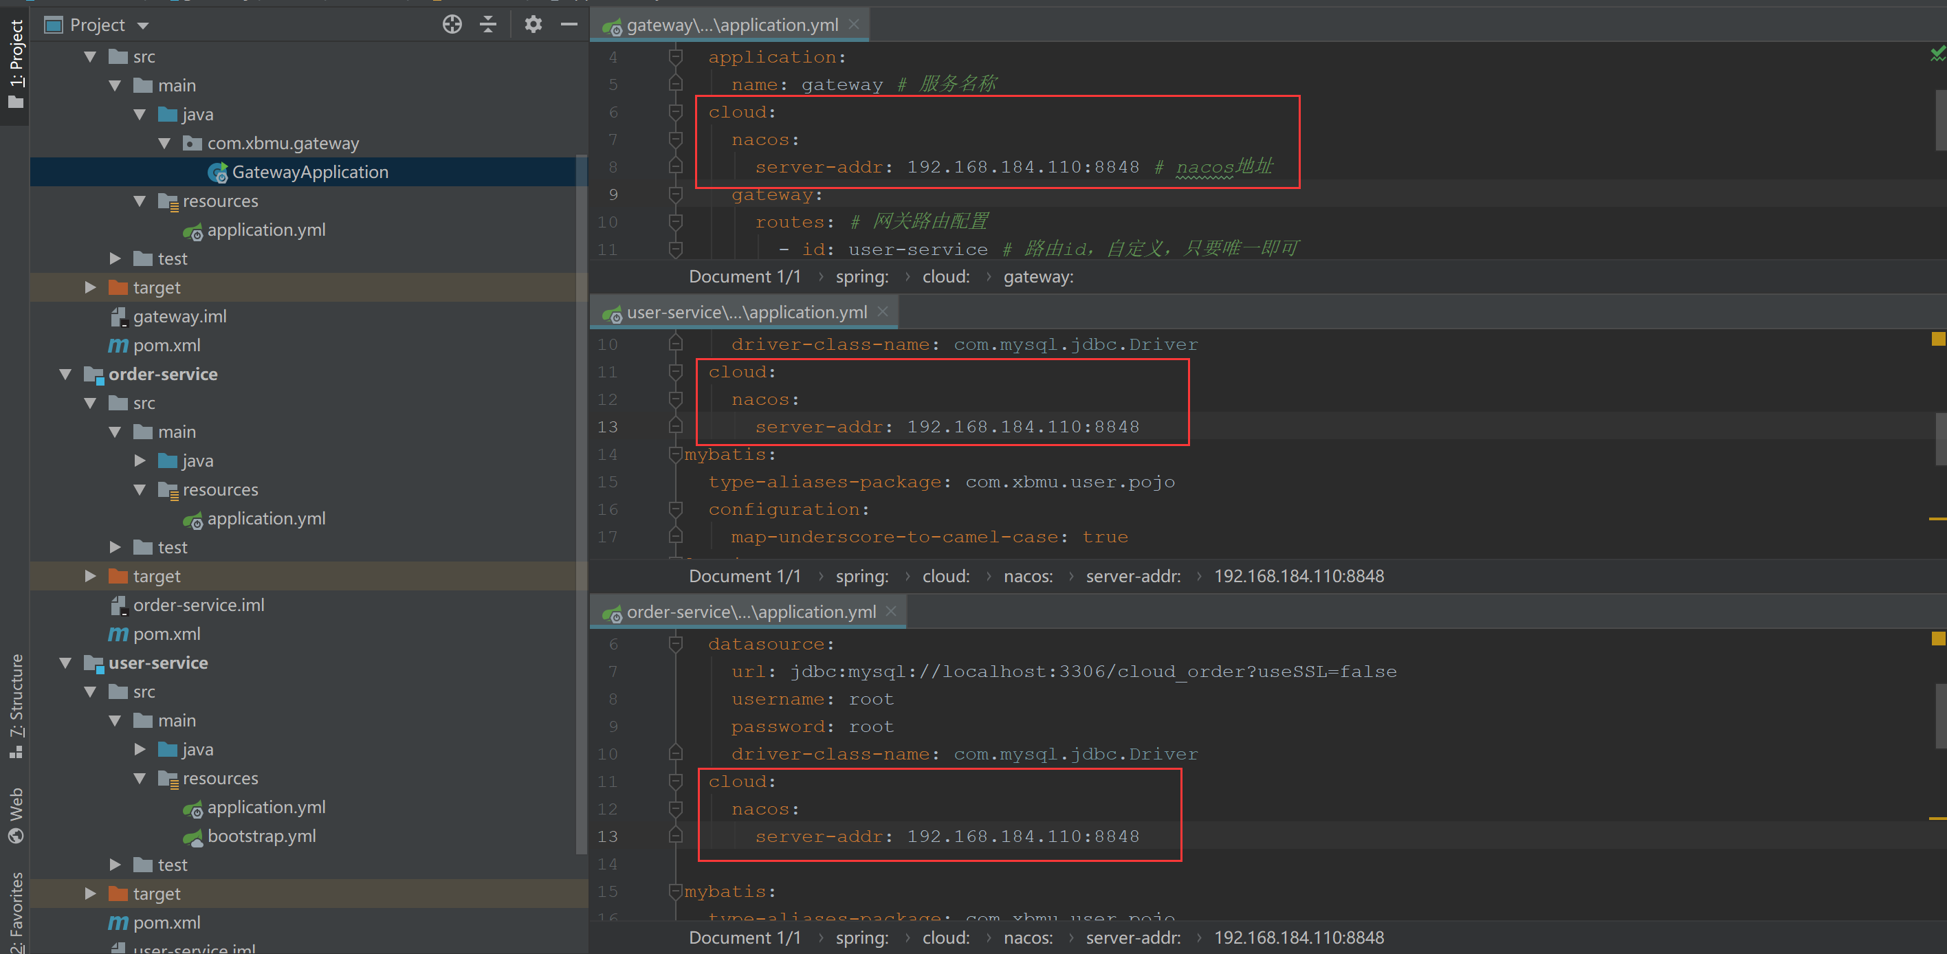The image size is (1947, 954).
Task: Fold datasource block in order-service editor
Action: coord(676,643)
